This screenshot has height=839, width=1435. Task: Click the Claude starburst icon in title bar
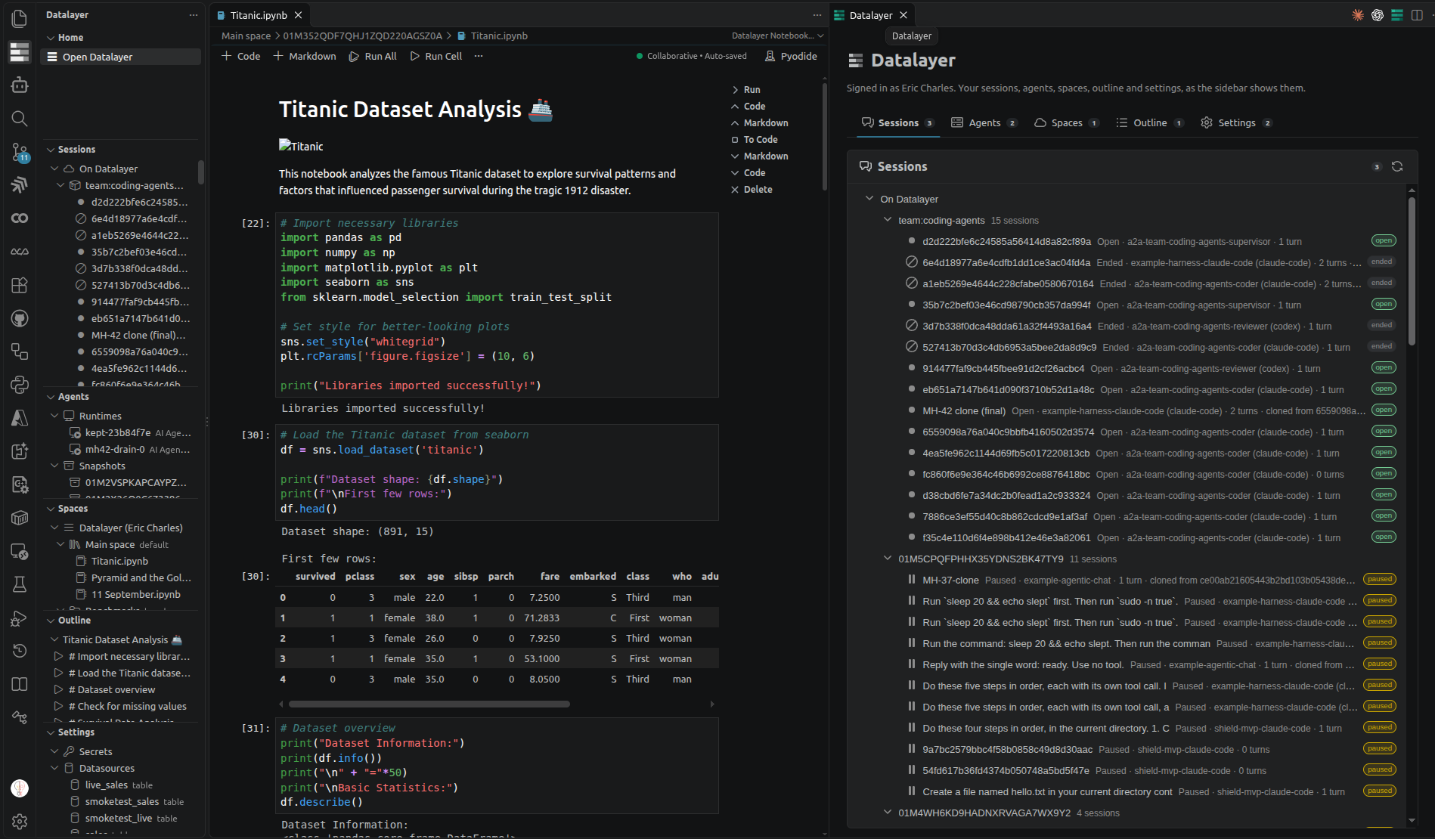pos(1358,15)
